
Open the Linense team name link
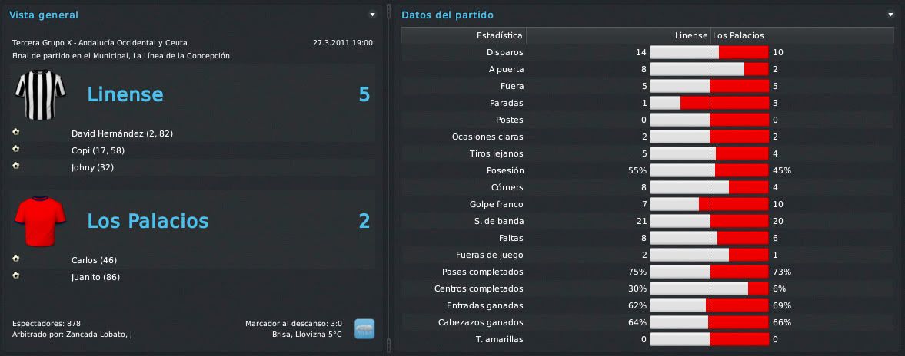(x=125, y=94)
